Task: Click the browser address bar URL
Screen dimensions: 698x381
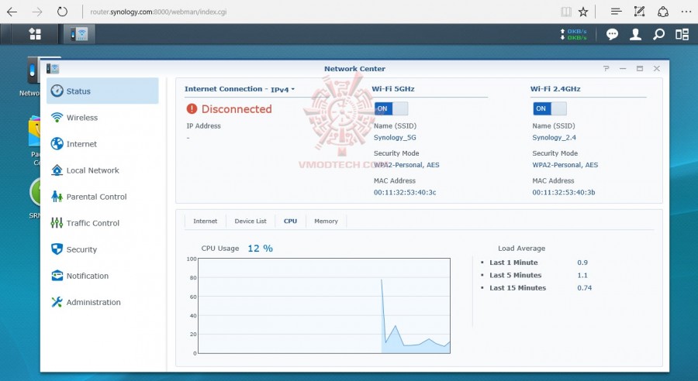Action: point(158,12)
